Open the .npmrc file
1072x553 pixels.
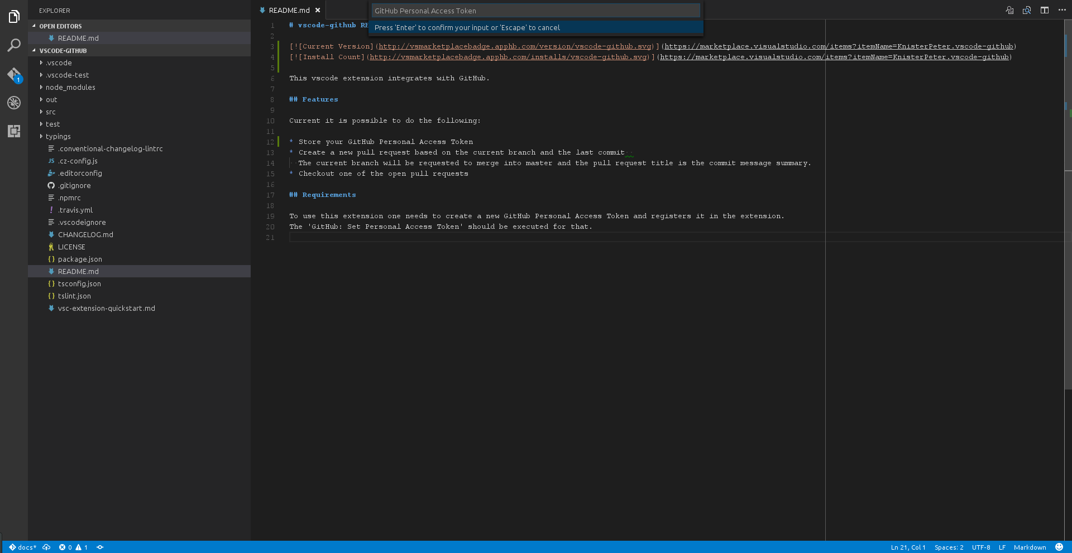(140, 198)
